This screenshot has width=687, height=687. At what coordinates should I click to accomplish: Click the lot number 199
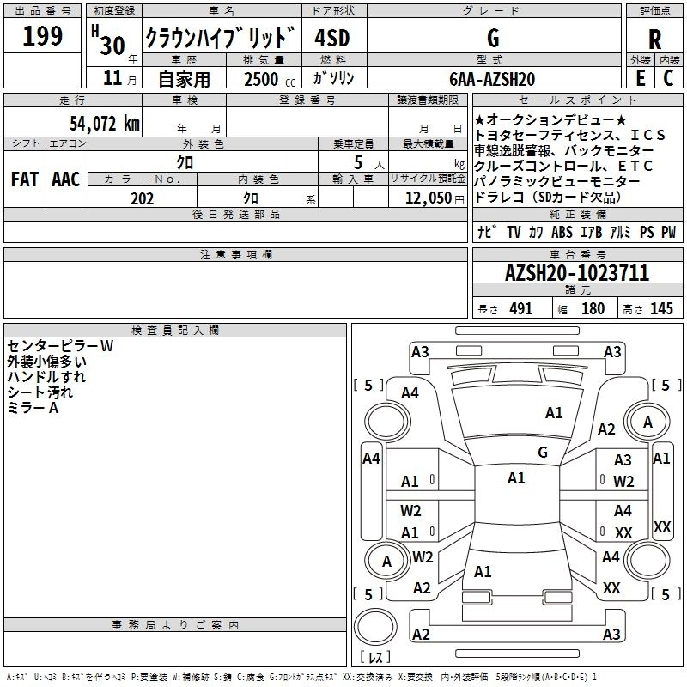pos(42,37)
